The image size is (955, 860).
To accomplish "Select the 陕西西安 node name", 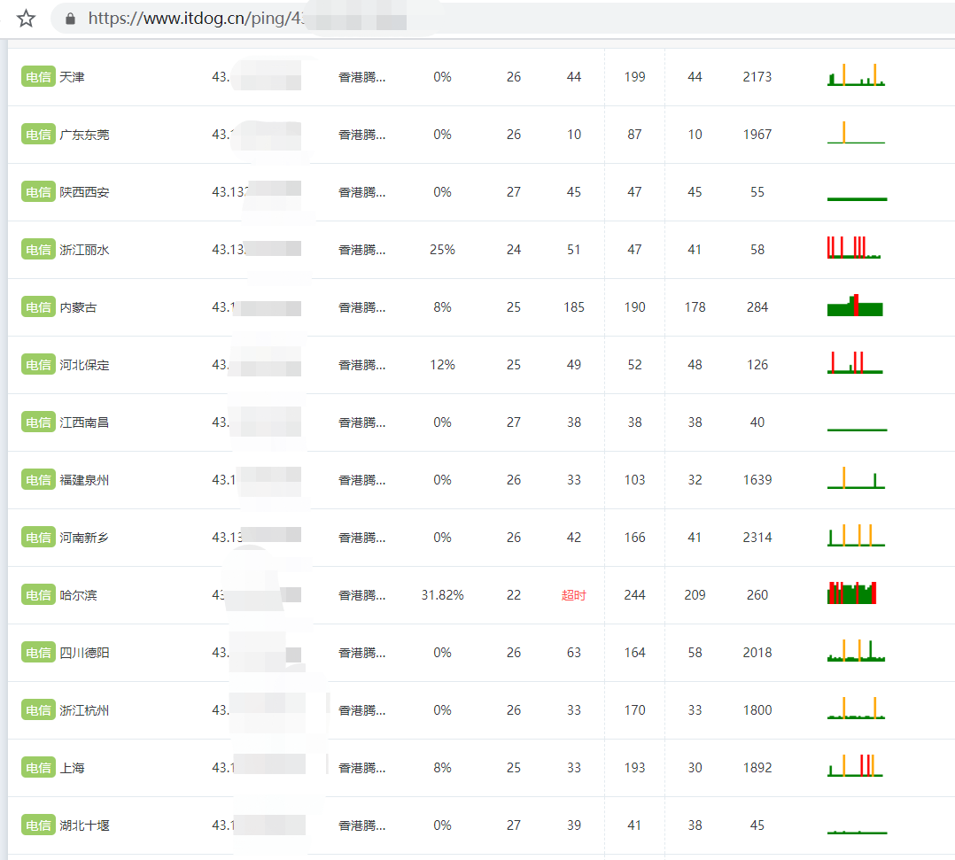I will click(84, 192).
